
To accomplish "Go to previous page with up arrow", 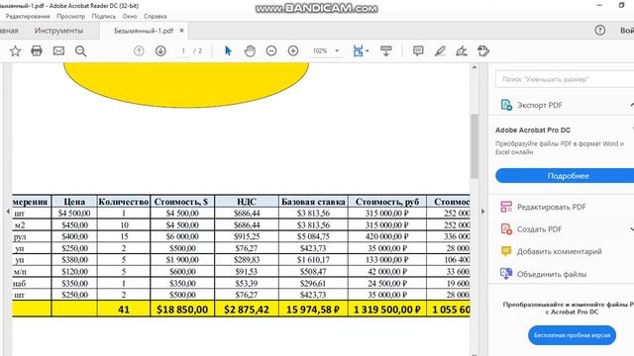I will pos(139,50).
